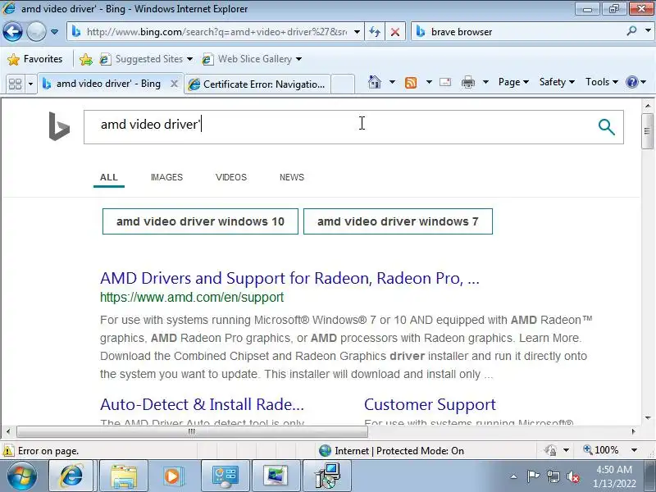Viewport: 656px width, 492px height.
Task: Select the VIDEOS results tab
Action: tap(231, 177)
